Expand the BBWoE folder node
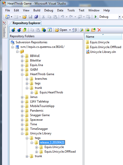The width and height of the screenshot is (123, 165). point(22,56)
